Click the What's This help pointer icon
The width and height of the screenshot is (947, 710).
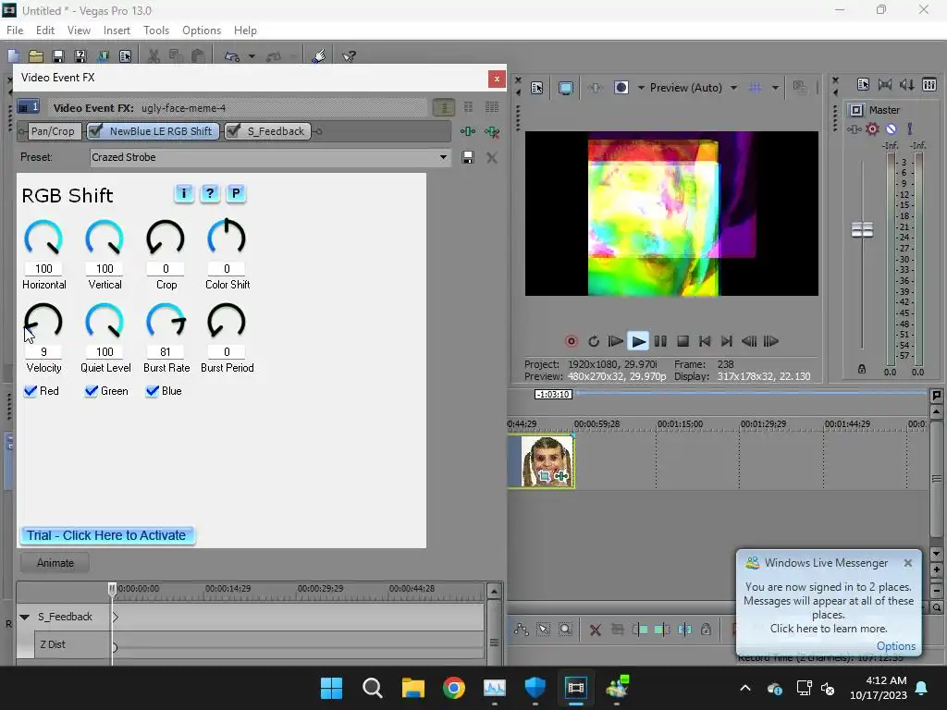click(349, 56)
